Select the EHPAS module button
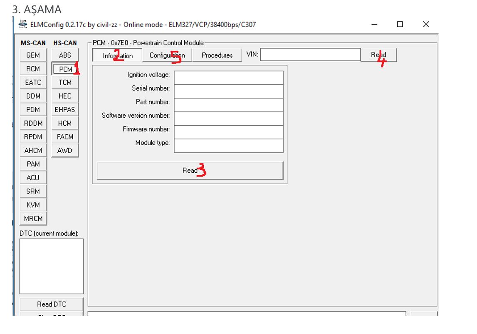This screenshot has width=477, height=334. (x=65, y=110)
